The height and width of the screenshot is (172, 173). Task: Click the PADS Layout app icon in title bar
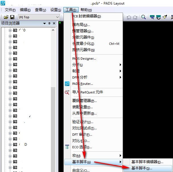pyautogui.click(x=3, y=3)
